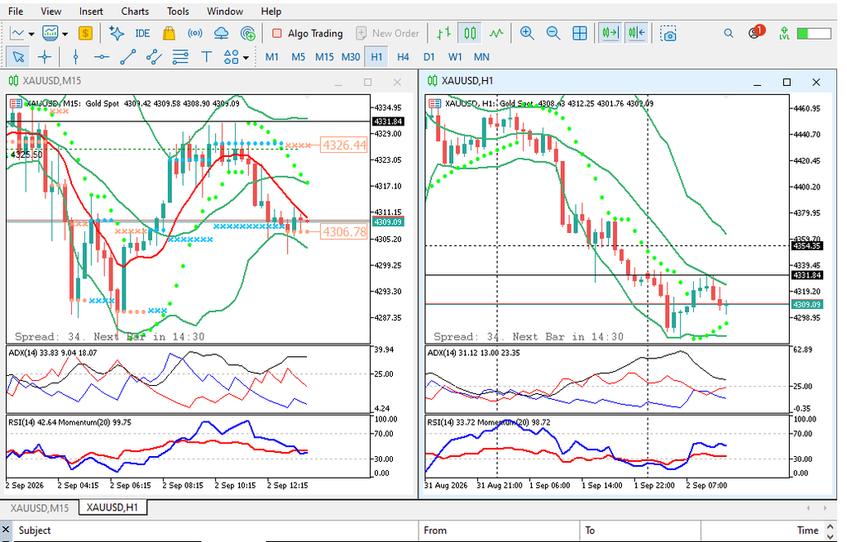Expand the shapes dropdown arrow
Screen dimensions: 847x542
(246, 57)
